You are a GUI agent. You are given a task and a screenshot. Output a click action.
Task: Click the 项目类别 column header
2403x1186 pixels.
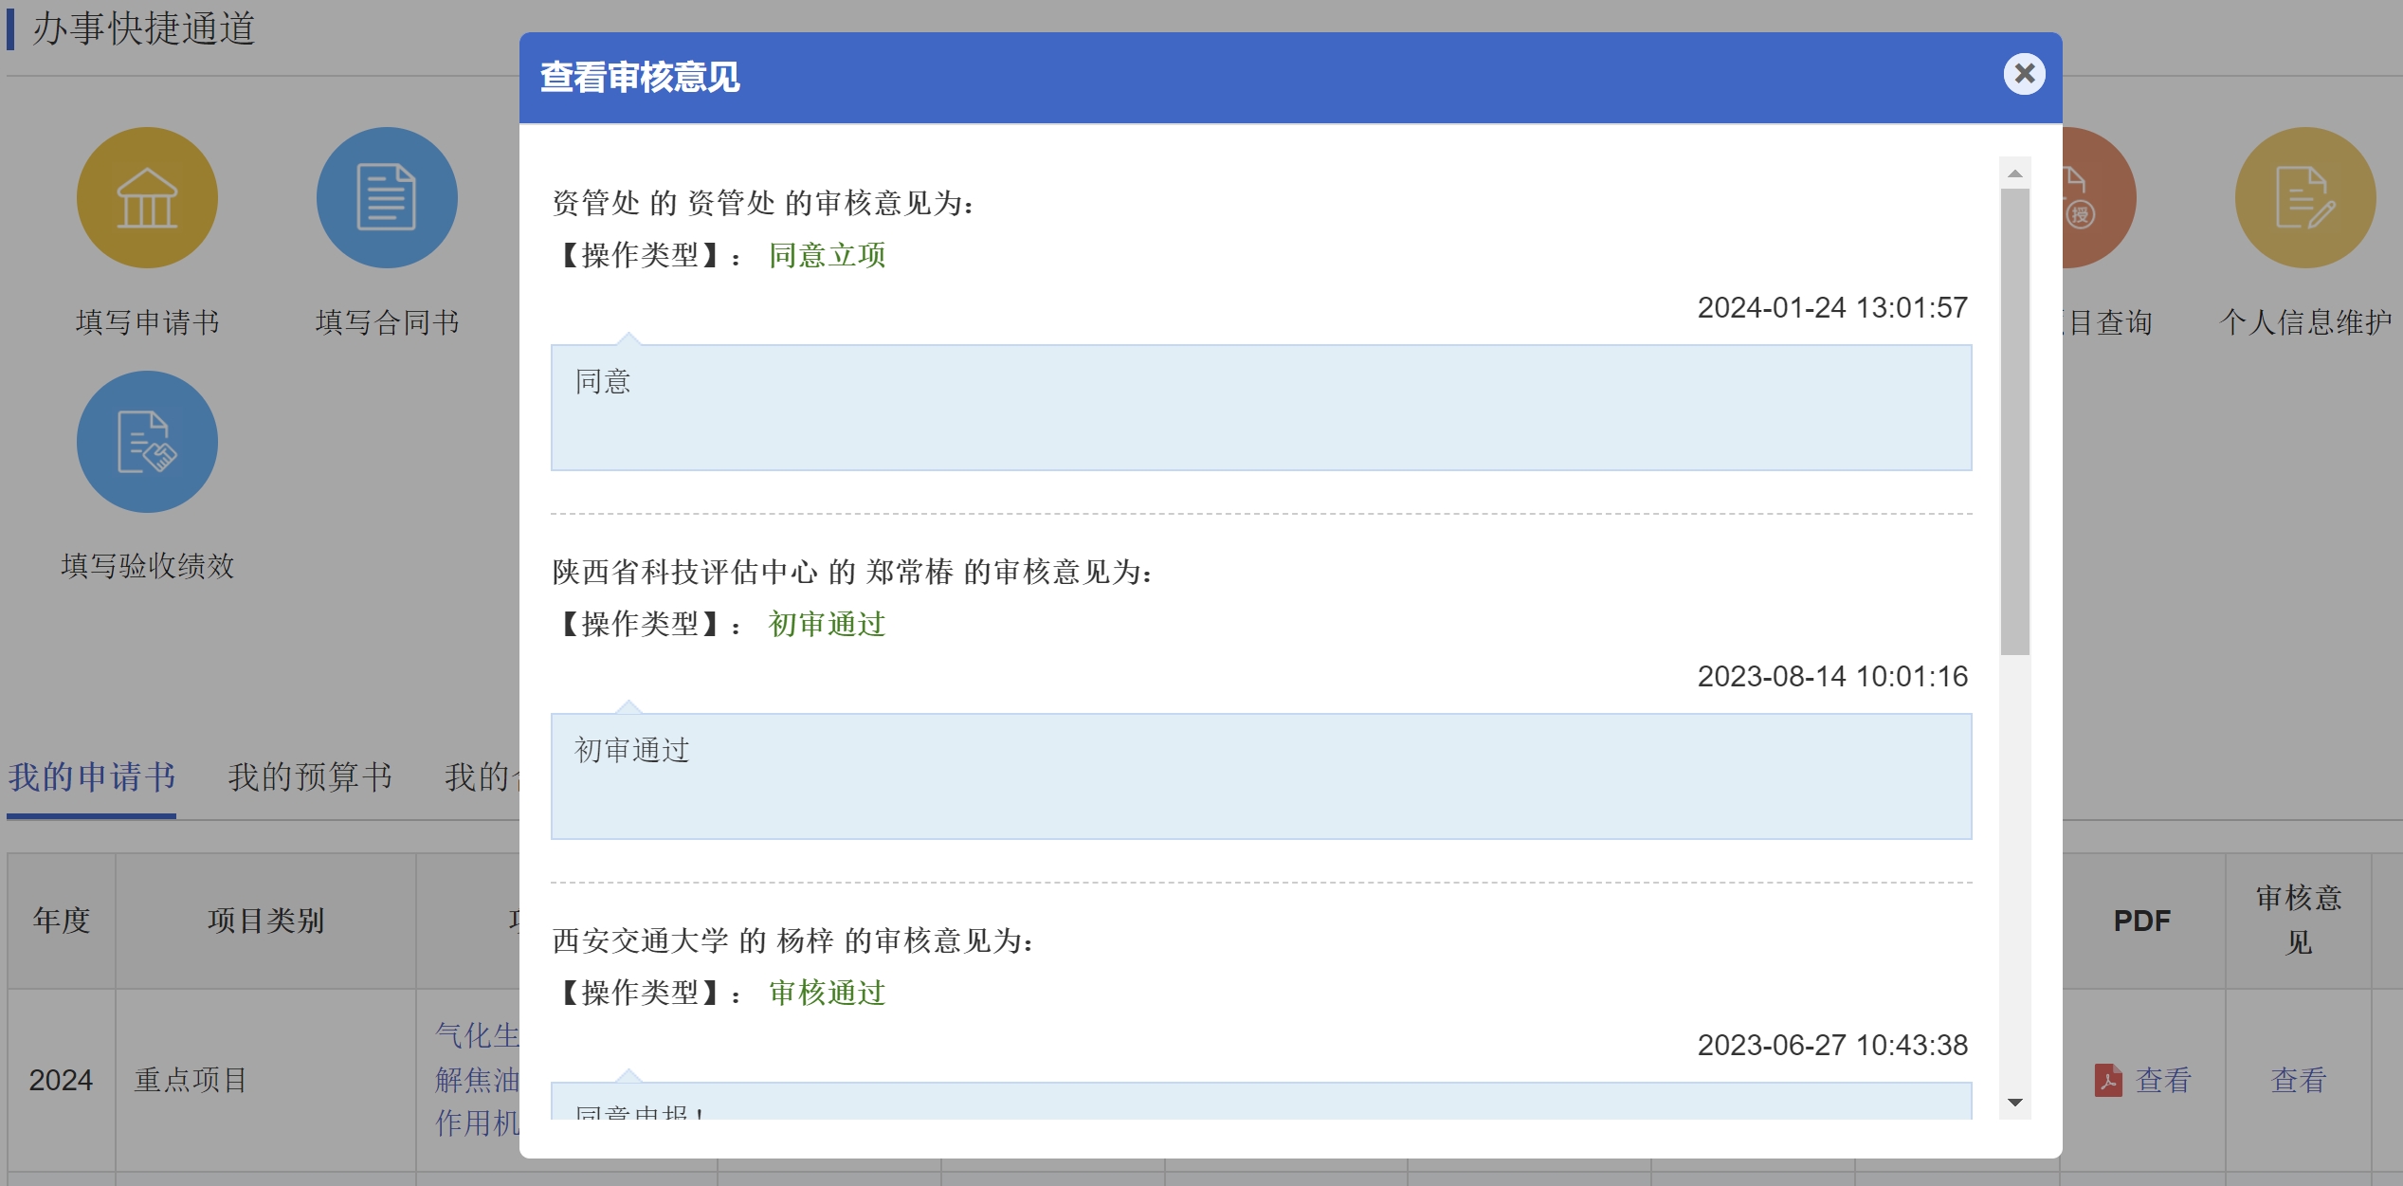pos(265,921)
